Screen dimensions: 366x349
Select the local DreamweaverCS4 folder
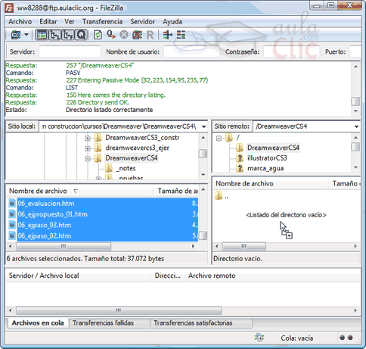[132, 158]
